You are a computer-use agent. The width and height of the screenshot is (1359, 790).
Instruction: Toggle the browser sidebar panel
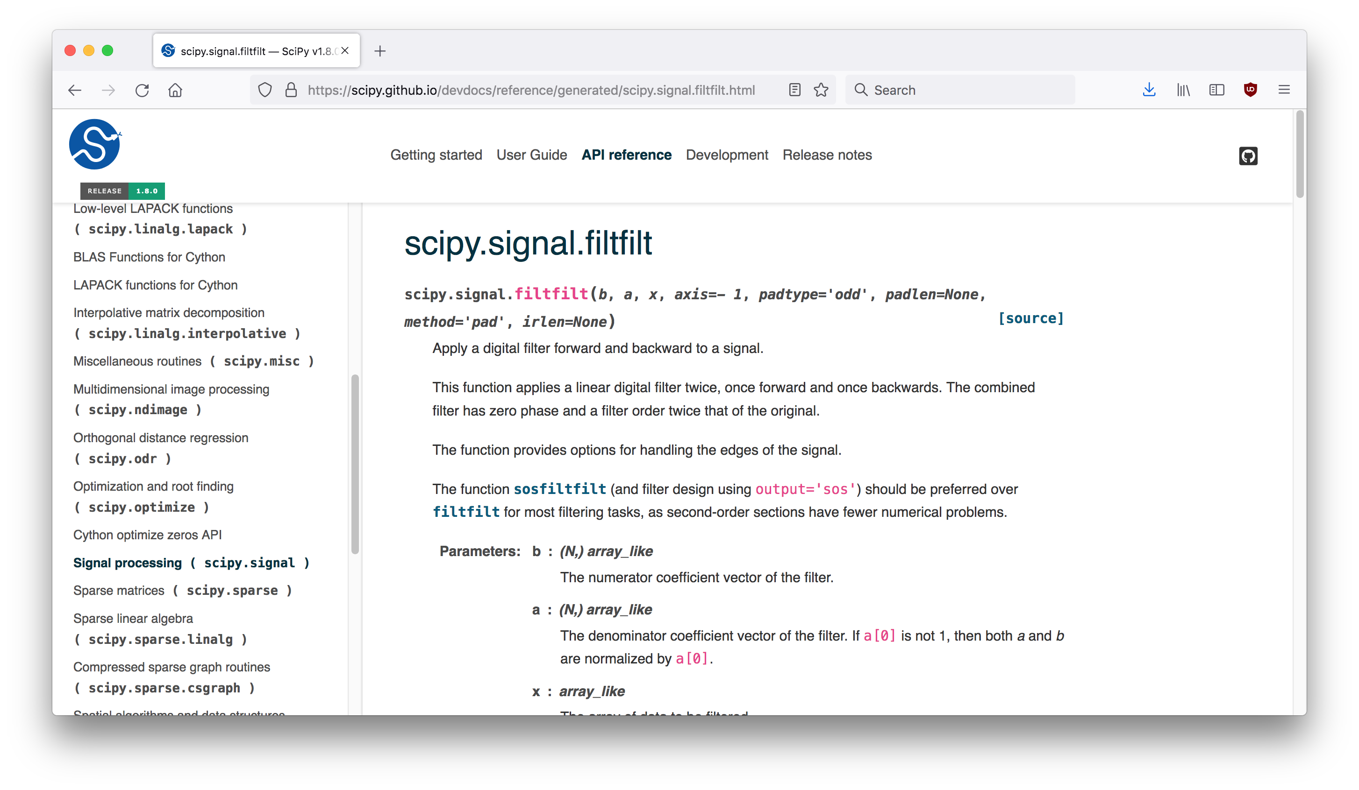click(1216, 90)
